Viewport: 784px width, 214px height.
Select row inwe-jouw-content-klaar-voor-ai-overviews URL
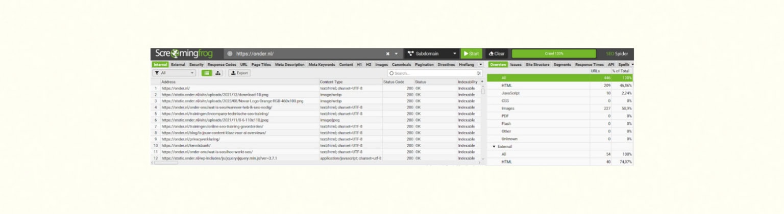point(316,132)
